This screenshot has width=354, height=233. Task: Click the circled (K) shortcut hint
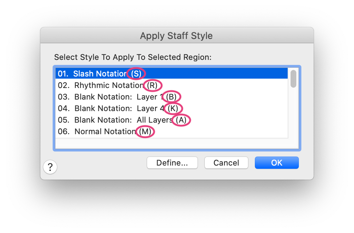(173, 109)
